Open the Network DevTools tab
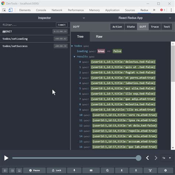 tap(57, 10)
